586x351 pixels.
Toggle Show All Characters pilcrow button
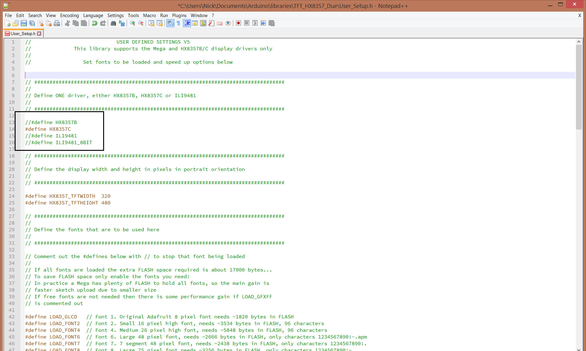(179, 23)
